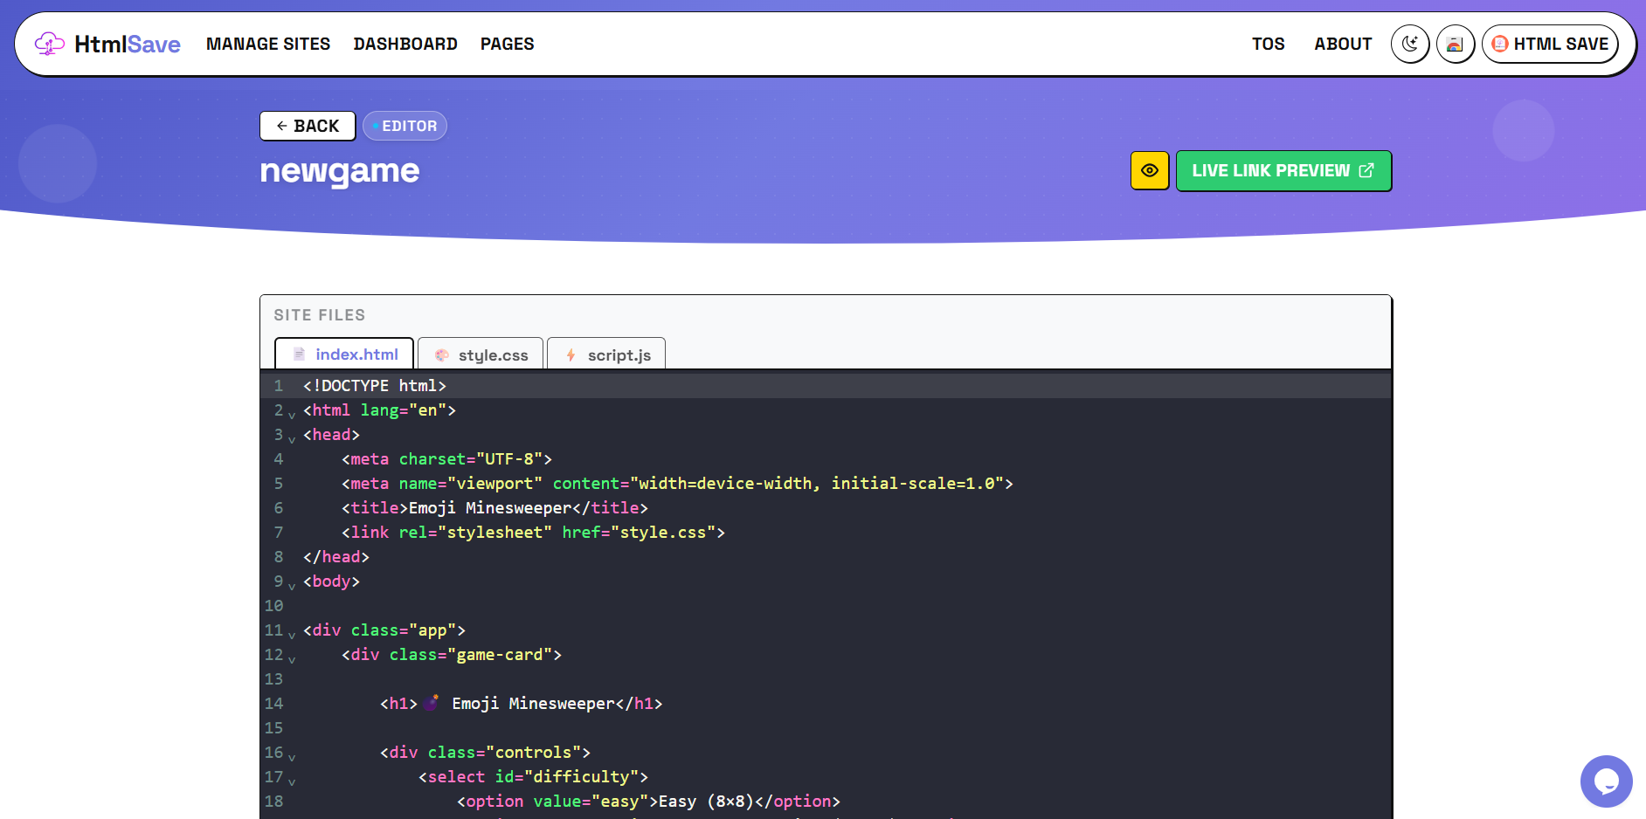Open MANAGE SITES menu
The width and height of the screenshot is (1646, 819).
268,44
